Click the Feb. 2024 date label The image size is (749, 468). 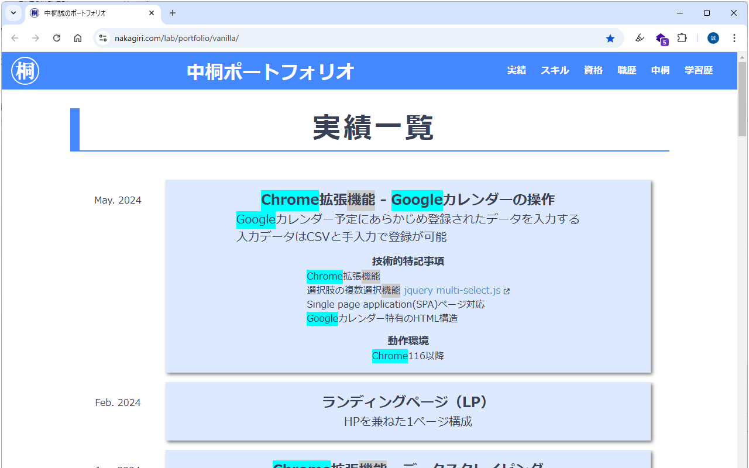(118, 402)
